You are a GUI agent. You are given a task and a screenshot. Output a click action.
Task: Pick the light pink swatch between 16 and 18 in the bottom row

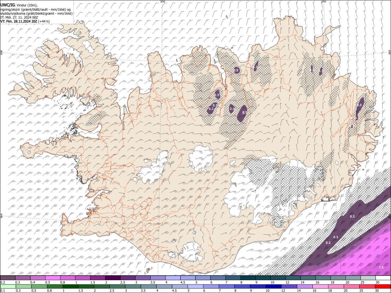coord(320,286)
